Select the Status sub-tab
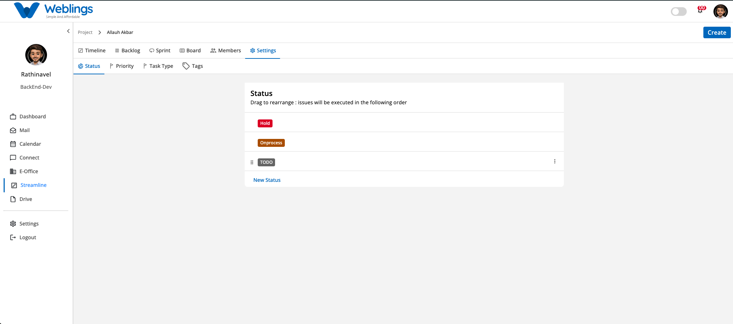Screen dimensions: 733x324 coord(89,66)
